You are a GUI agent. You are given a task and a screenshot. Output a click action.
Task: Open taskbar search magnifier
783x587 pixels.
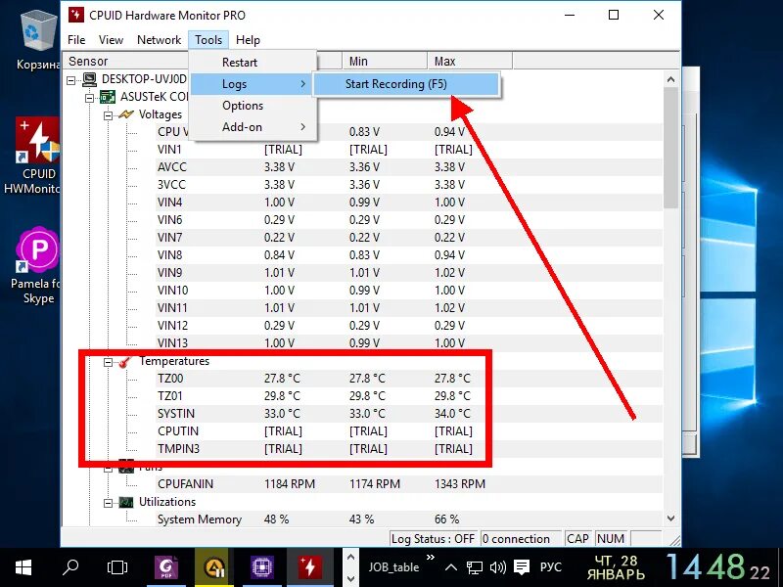coord(70,567)
